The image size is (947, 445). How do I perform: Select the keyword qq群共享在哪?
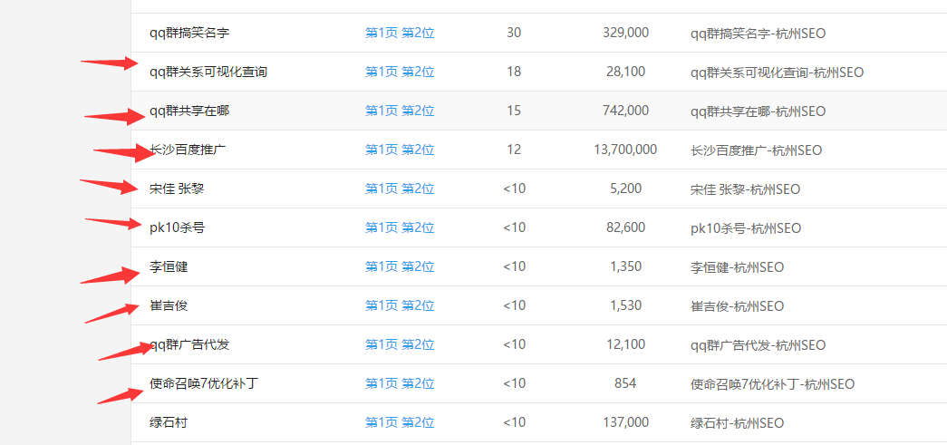(x=189, y=111)
